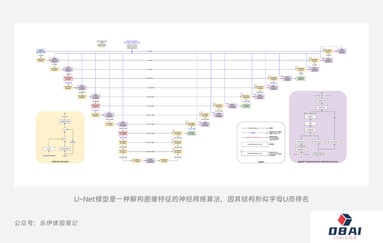Select the topmost red DownSample block
Viewport: 383px width, 243px height.
68,78
